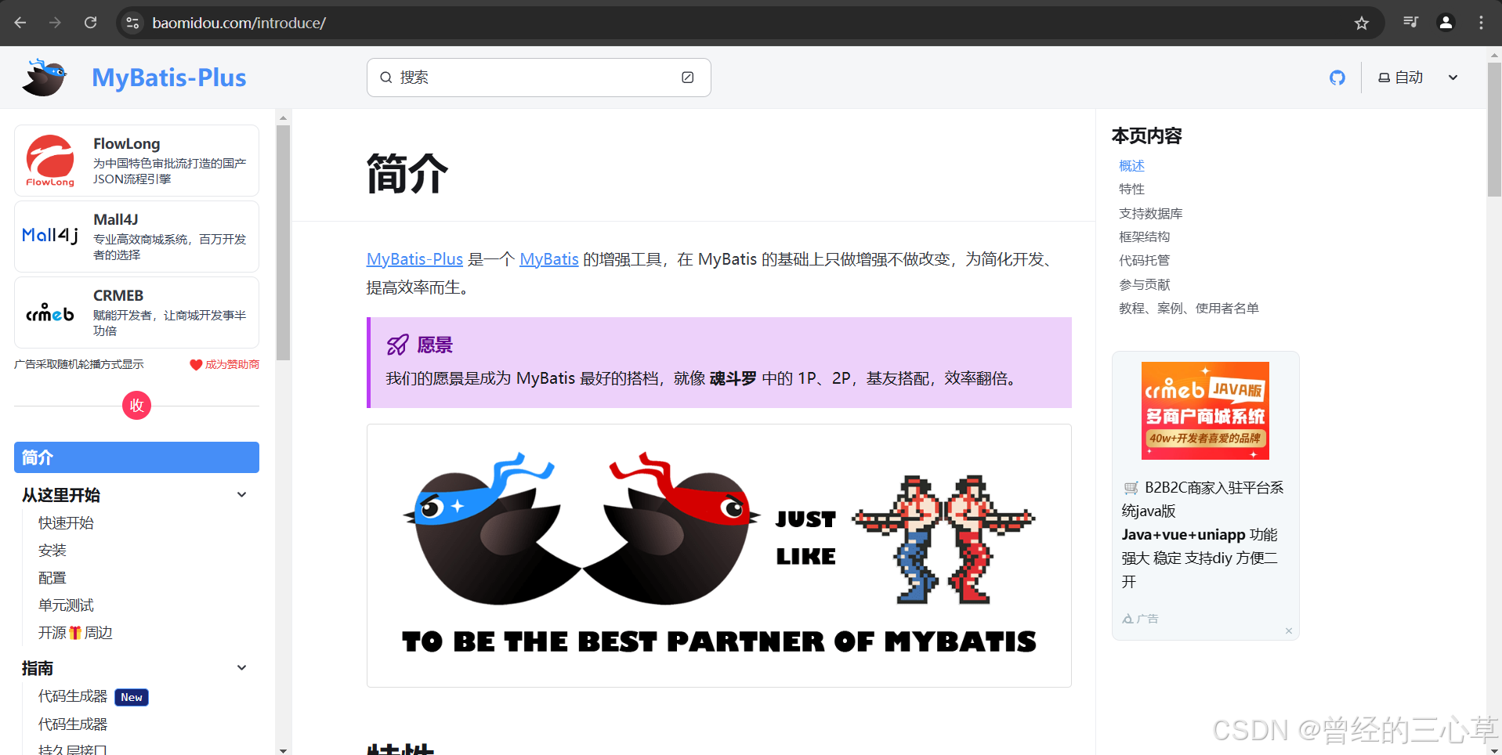This screenshot has width=1502, height=755.
Task: Click the search magnifier icon
Action: [x=386, y=78]
